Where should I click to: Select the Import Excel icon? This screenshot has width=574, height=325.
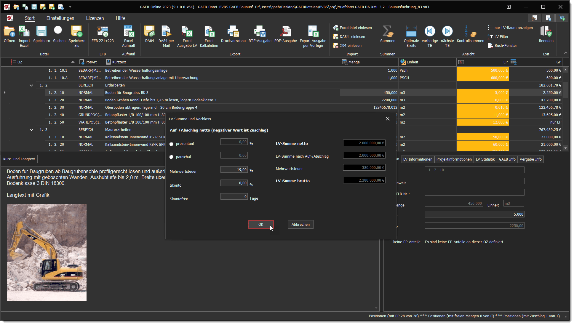coord(24,36)
